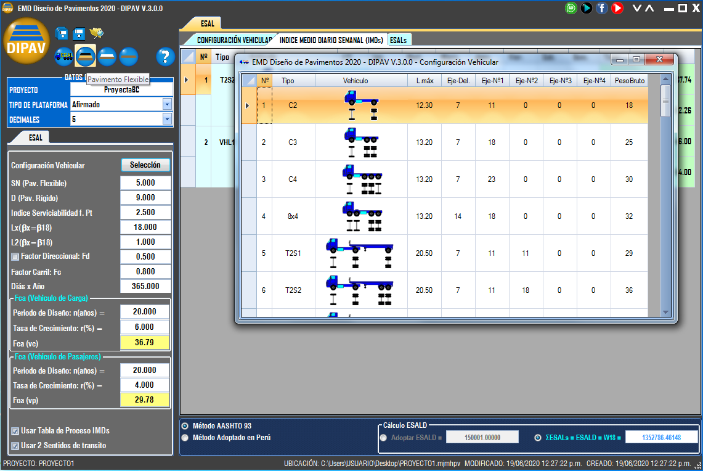Select the T2S1 vehicle row

point(292,253)
